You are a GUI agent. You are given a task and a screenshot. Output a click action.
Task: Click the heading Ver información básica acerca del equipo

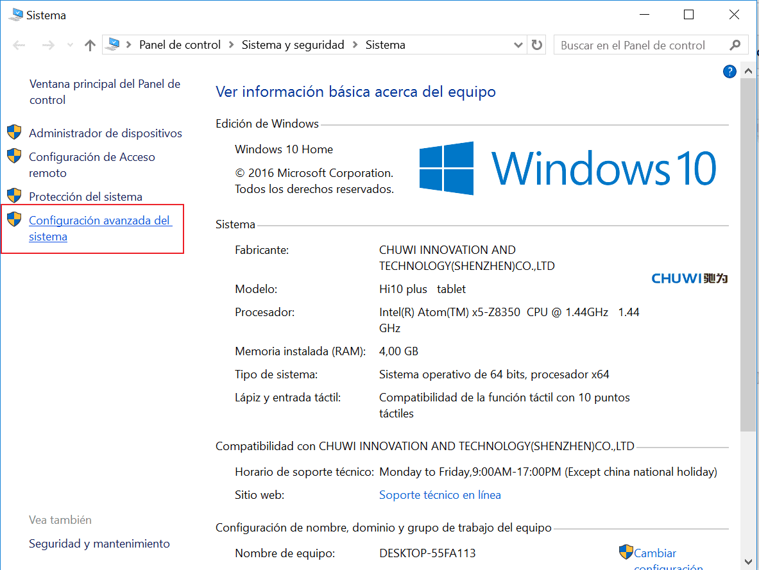(x=356, y=92)
